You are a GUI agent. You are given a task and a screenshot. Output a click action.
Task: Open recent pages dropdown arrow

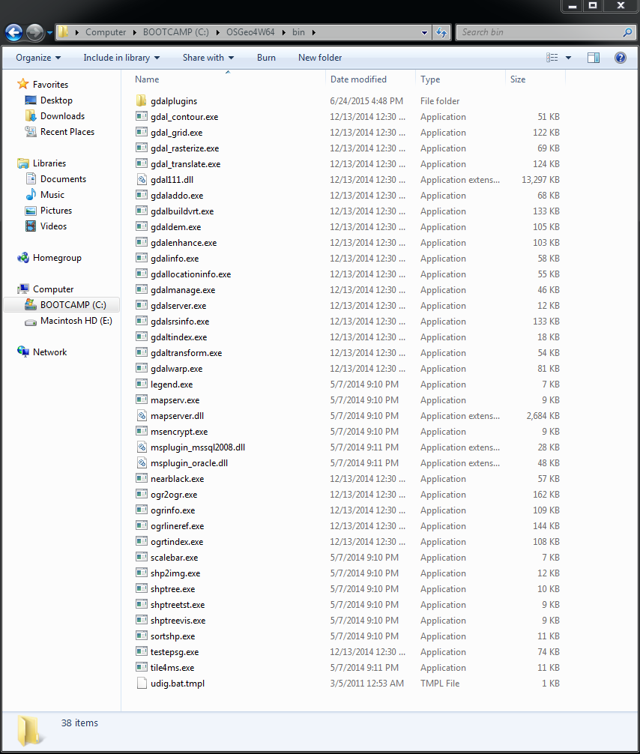[49, 33]
